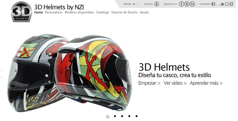Open the Personalizar menu item
This screenshot has width=238, height=121.
point(54,12)
